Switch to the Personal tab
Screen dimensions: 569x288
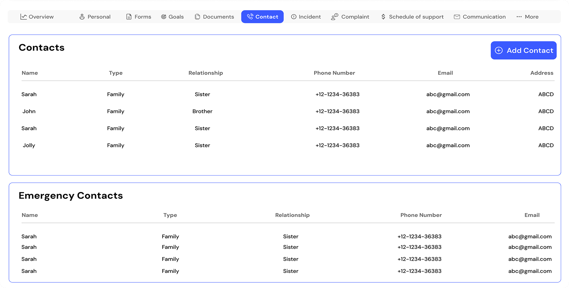[x=95, y=17]
